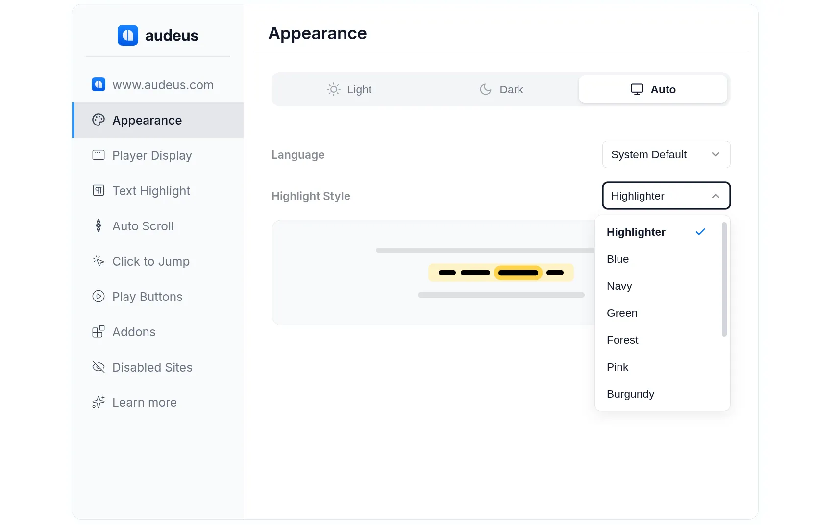Image resolution: width=840 pixels, height=525 pixels.
Task: Open www.audeus.com link in sidebar
Action: [158, 85]
